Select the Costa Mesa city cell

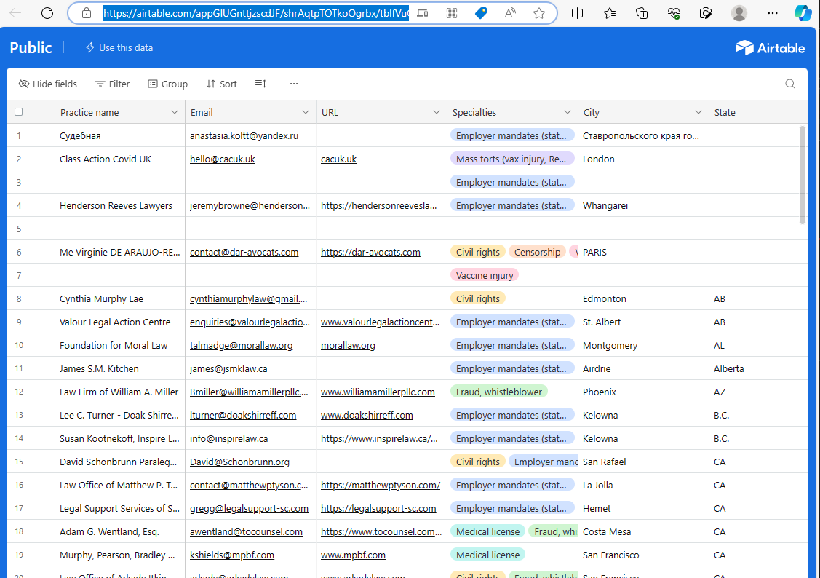click(x=643, y=531)
